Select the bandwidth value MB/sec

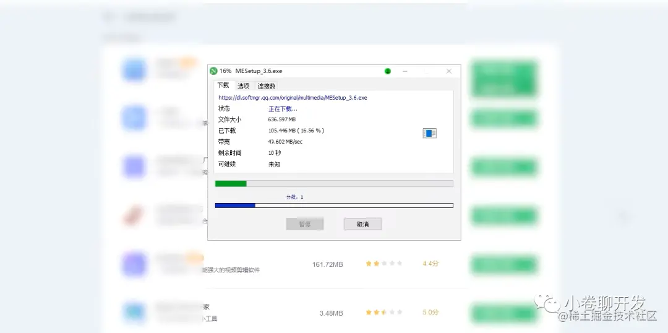pyautogui.click(x=285, y=142)
